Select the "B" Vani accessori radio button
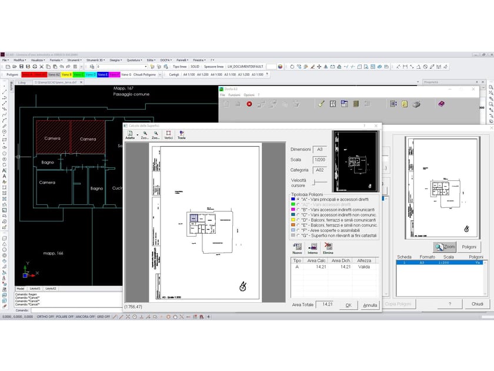 (x=298, y=210)
